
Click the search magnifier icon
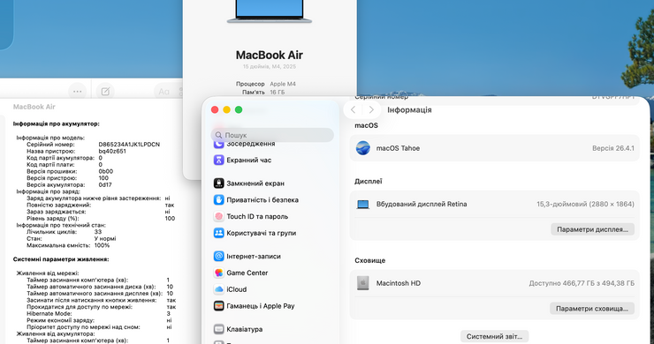click(218, 135)
